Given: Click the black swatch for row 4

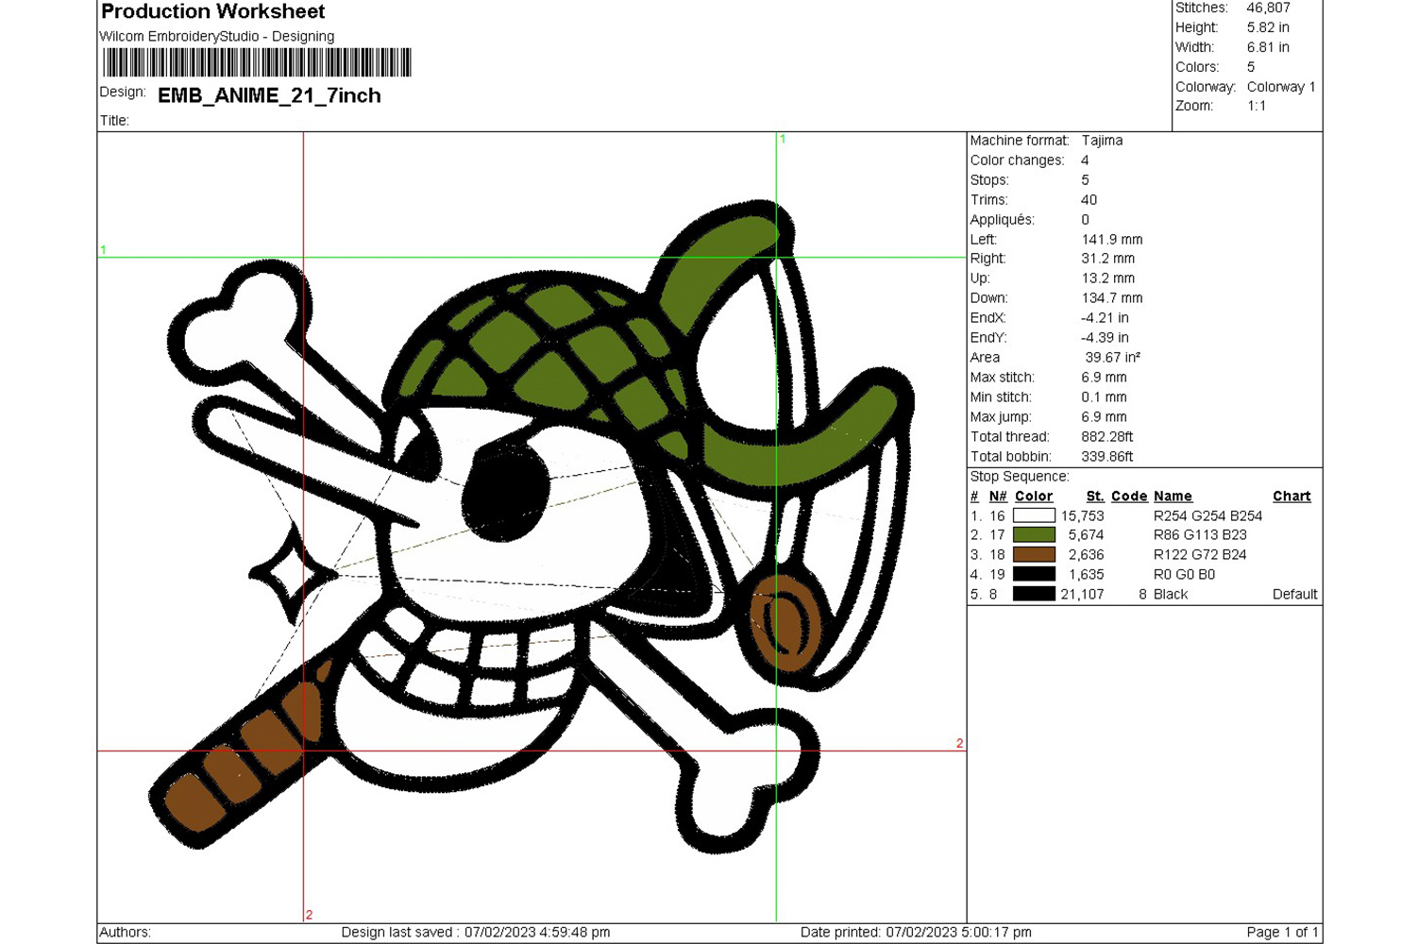Looking at the screenshot, I should point(1034,574).
